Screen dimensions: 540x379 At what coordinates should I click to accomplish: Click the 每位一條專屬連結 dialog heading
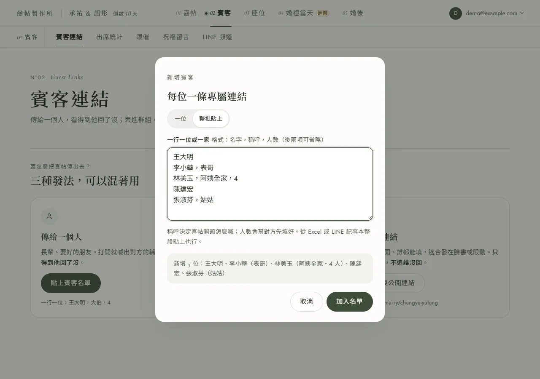pyautogui.click(x=207, y=96)
